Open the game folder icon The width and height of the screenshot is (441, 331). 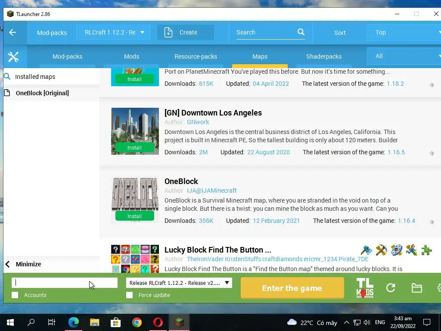pos(416,288)
